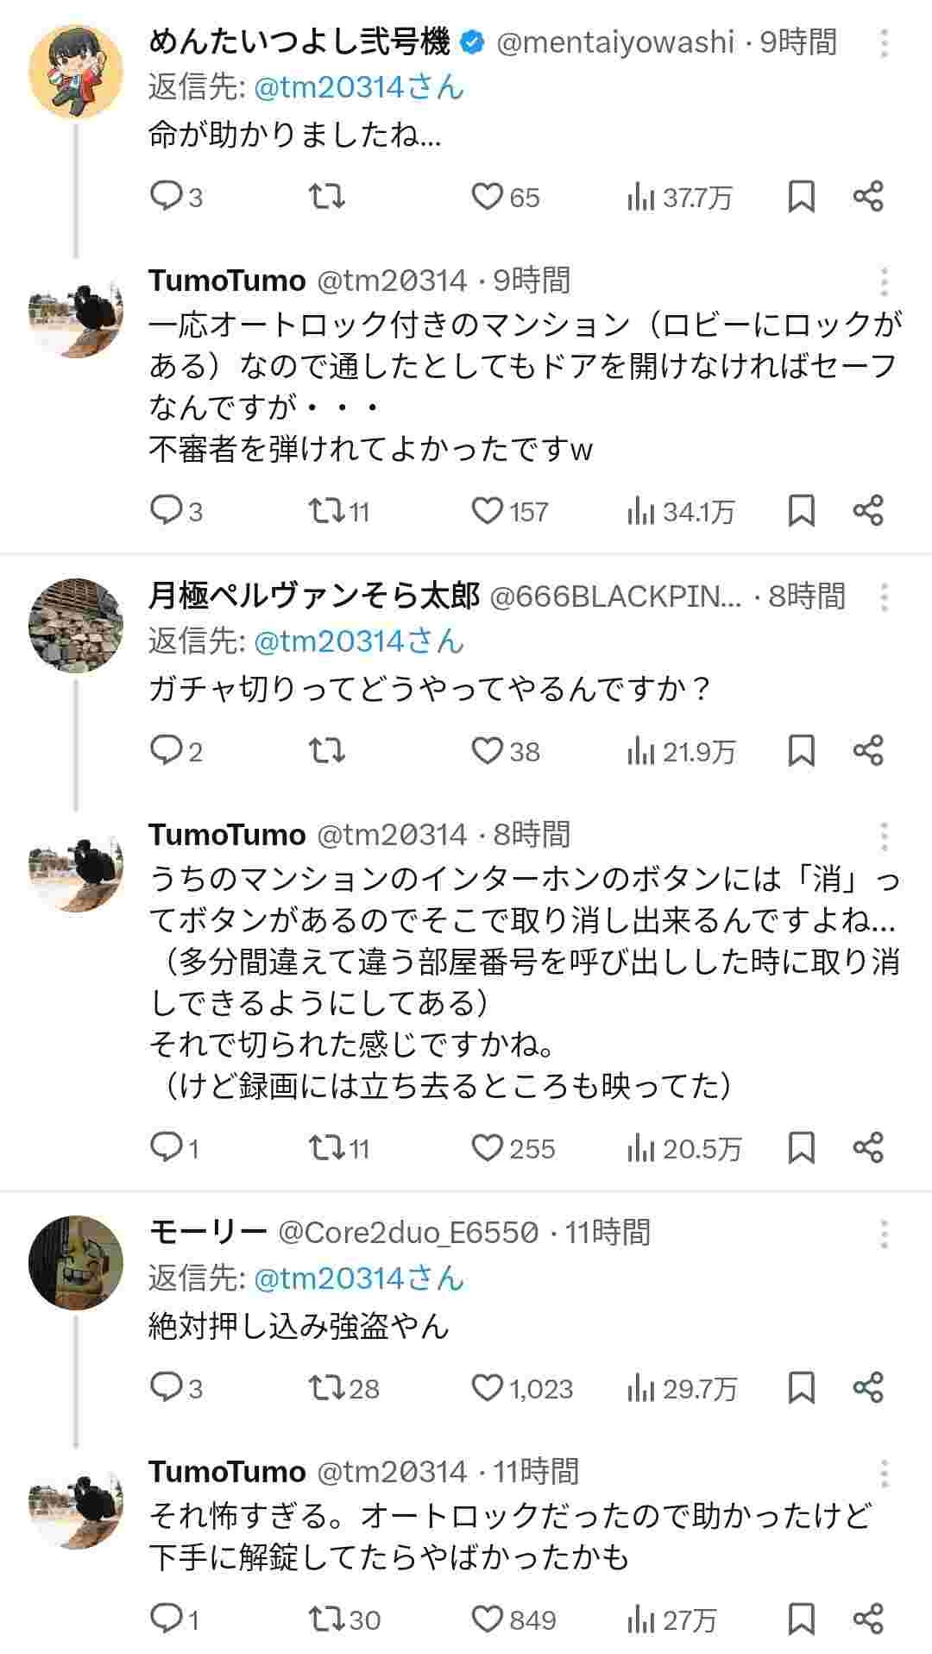Reply to めんたいつよし弐号機's tweet
The width and height of the screenshot is (932, 1654).
click(x=164, y=197)
